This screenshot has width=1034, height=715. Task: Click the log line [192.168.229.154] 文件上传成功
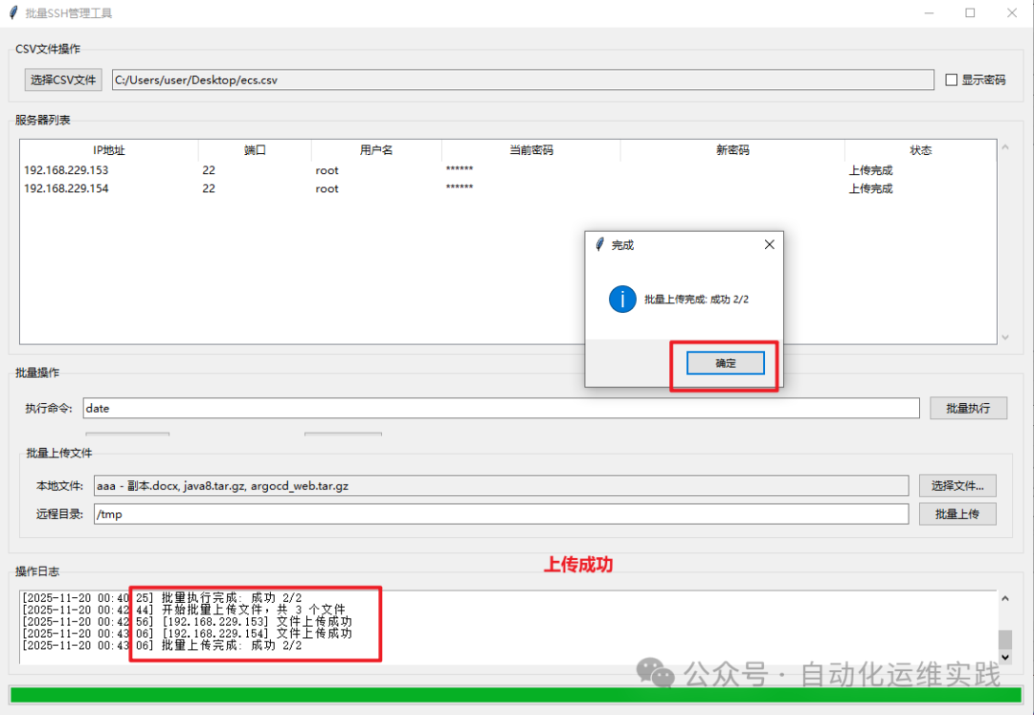(187, 634)
